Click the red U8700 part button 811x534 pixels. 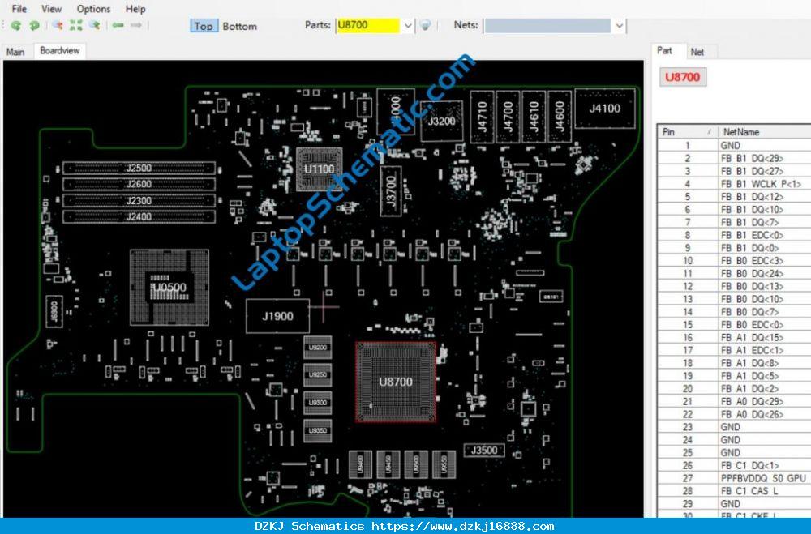pyautogui.click(x=682, y=78)
